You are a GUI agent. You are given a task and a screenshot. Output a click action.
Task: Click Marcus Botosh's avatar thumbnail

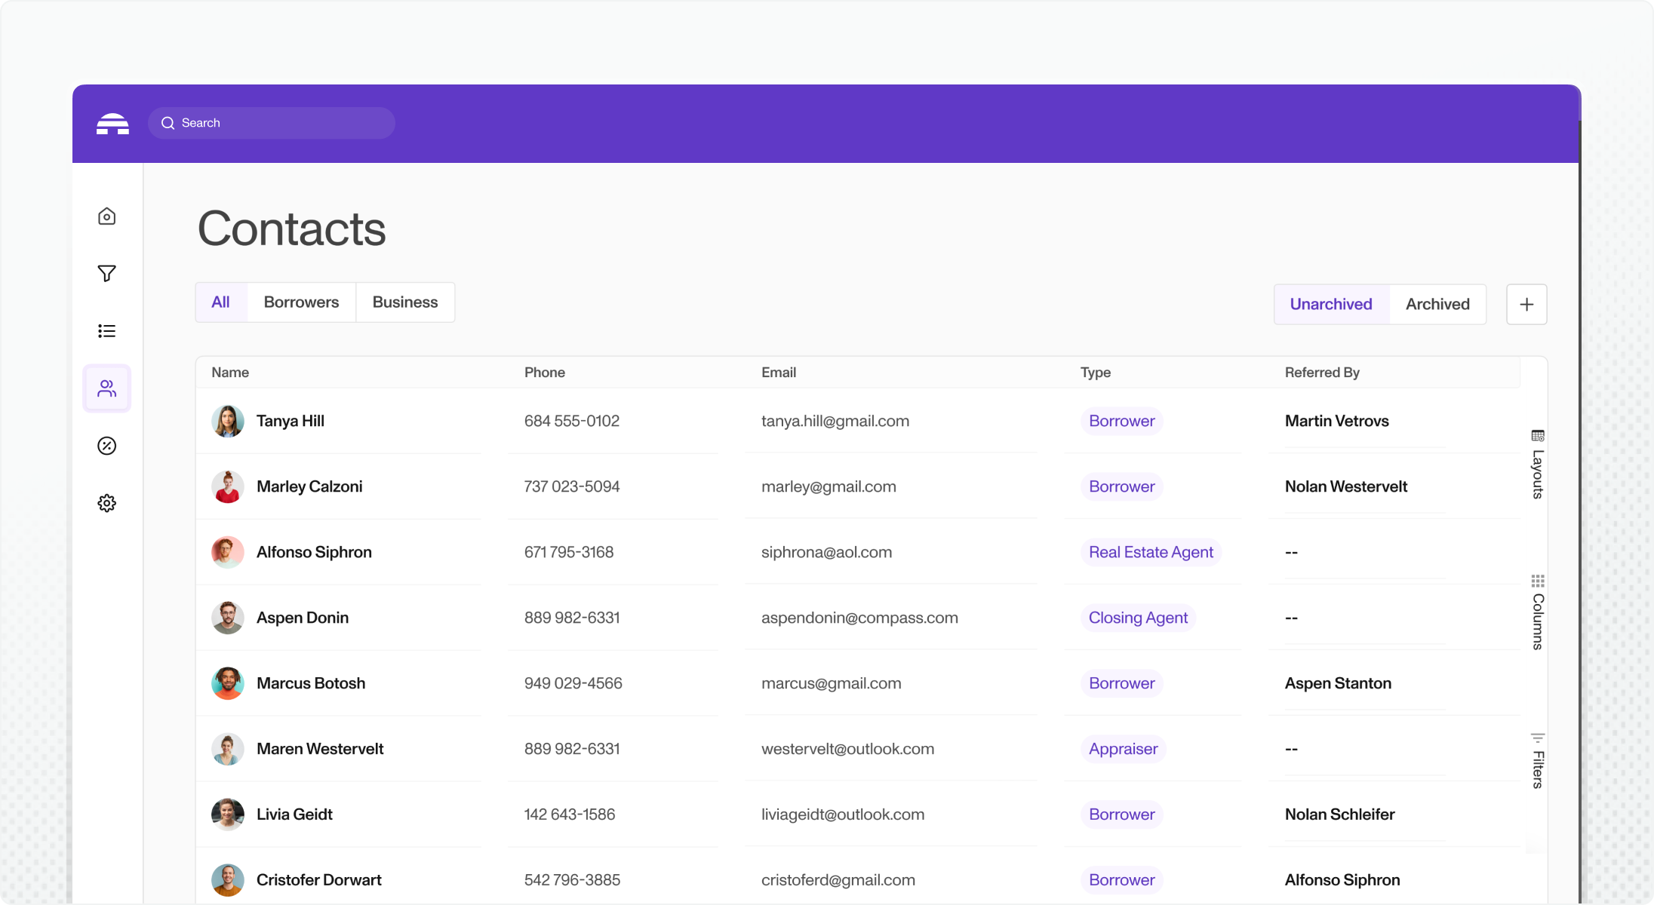(x=227, y=683)
